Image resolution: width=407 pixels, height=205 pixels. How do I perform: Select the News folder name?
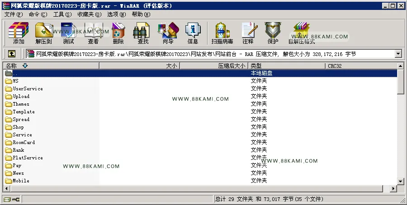[x=18, y=173]
